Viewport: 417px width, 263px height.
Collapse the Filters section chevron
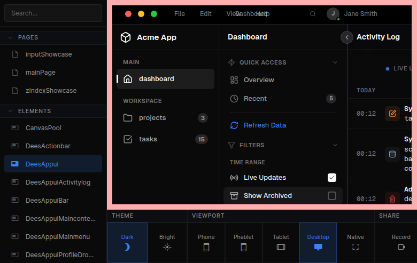pyautogui.click(x=335, y=145)
